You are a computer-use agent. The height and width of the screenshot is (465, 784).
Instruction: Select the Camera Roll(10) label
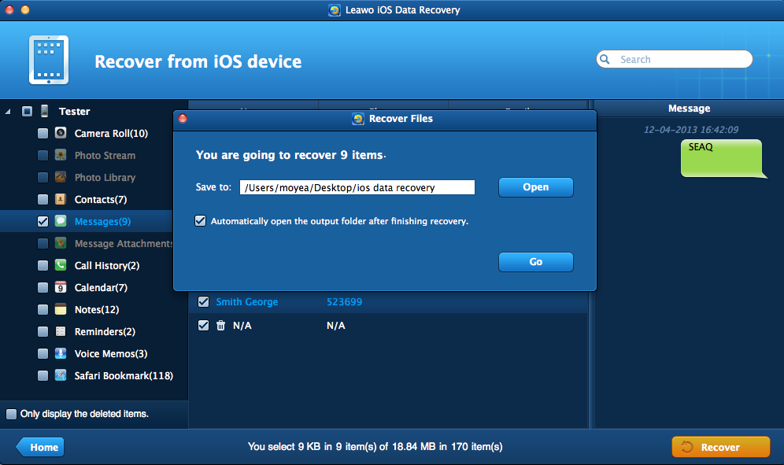[111, 134]
